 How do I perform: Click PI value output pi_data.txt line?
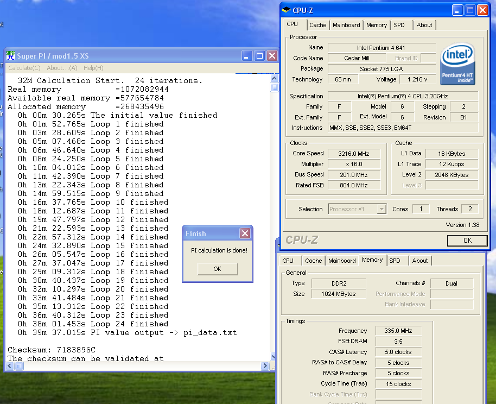pos(127,333)
